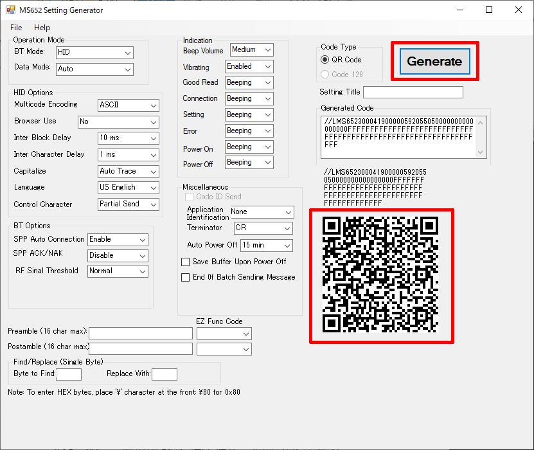Click the Replace With field
The height and width of the screenshot is (450, 534).
(165, 374)
